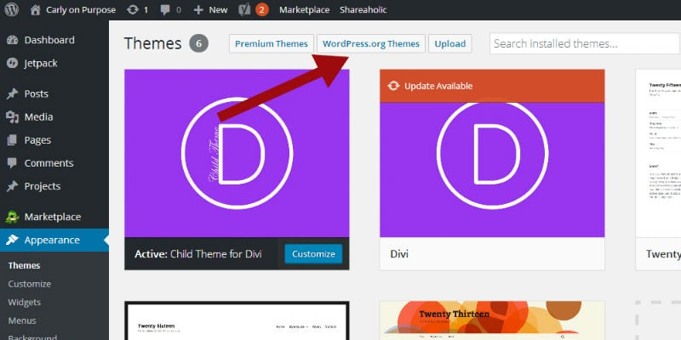The height and width of the screenshot is (340, 681).
Task: Open the updates circular-arrows icon
Action: coord(133,9)
